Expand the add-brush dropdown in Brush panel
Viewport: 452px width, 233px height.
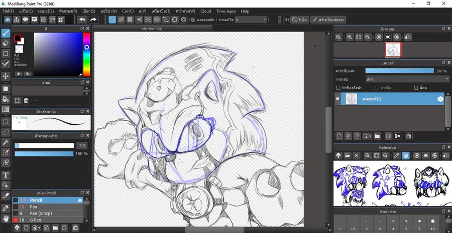point(39,227)
